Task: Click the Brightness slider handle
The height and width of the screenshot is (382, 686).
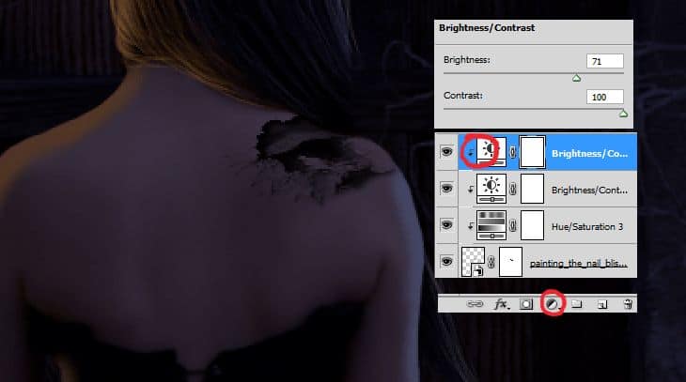Action: [x=577, y=78]
